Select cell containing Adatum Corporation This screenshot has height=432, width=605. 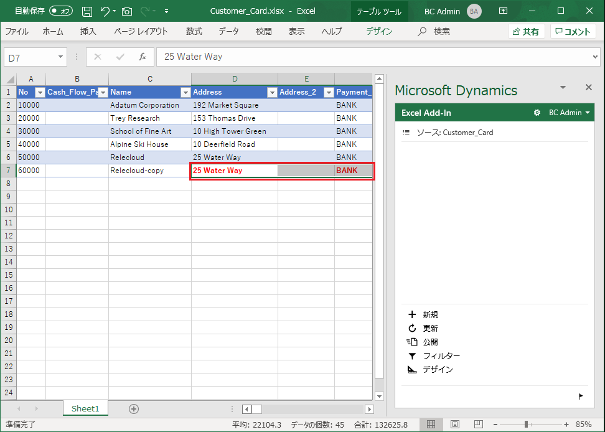point(150,105)
